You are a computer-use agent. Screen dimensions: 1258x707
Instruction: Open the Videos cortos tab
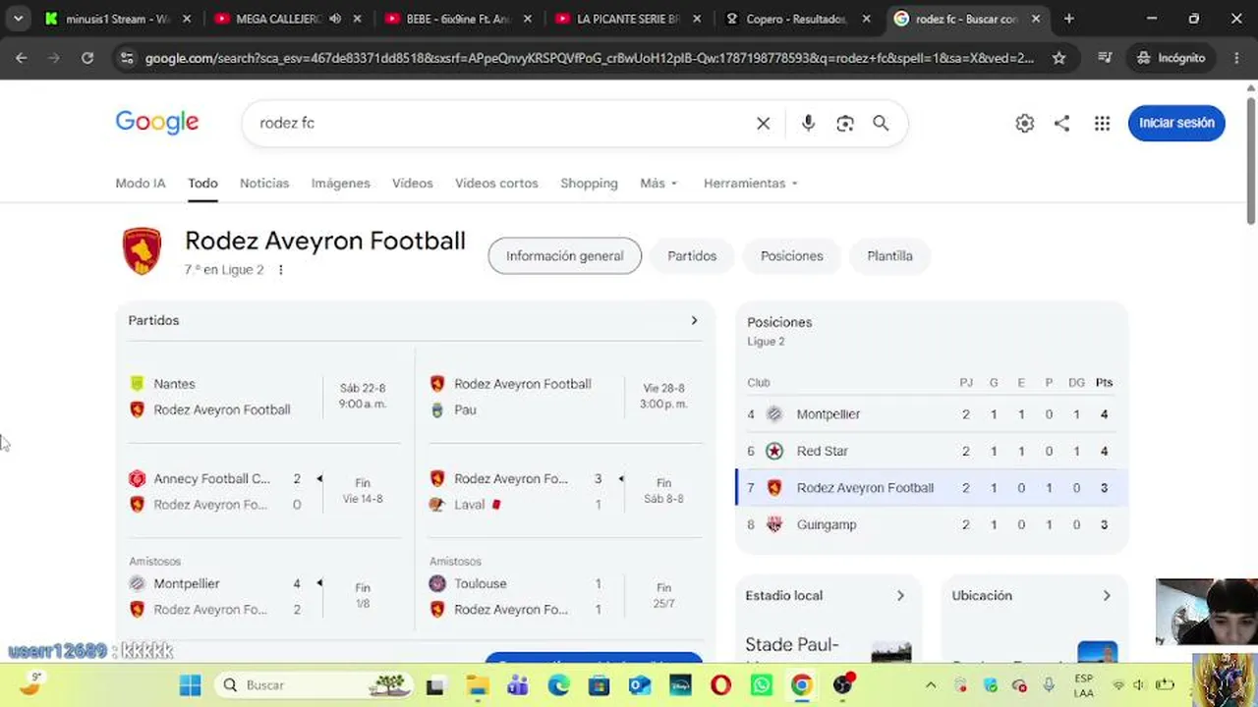(496, 184)
